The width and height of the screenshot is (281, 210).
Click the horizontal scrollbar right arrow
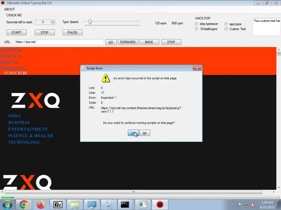pyautogui.click(x=274, y=192)
